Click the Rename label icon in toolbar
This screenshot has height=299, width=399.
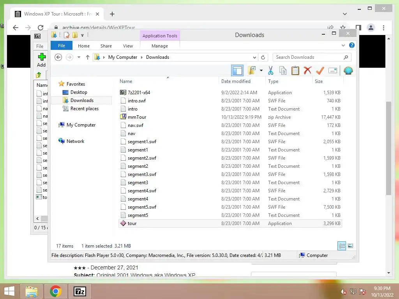[x=333, y=70]
